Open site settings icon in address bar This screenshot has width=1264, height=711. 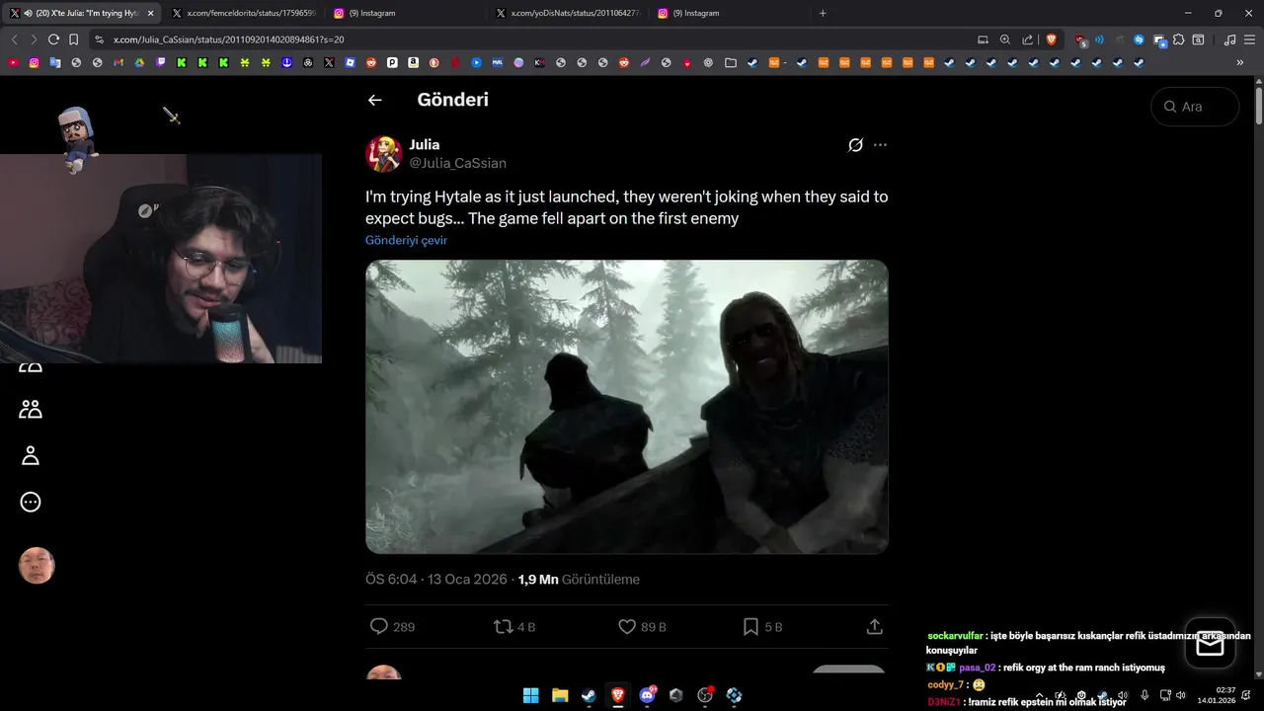(99, 39)
